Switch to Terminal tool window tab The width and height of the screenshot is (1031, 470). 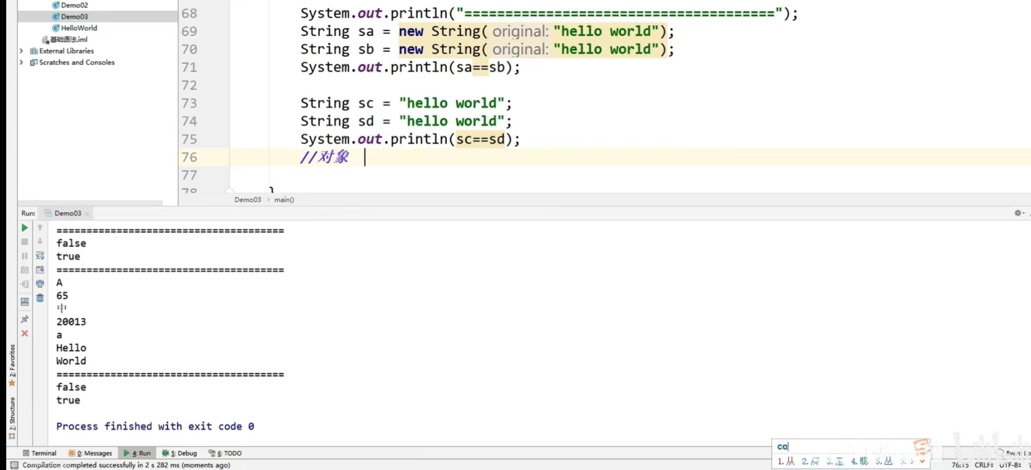(40, 453)
